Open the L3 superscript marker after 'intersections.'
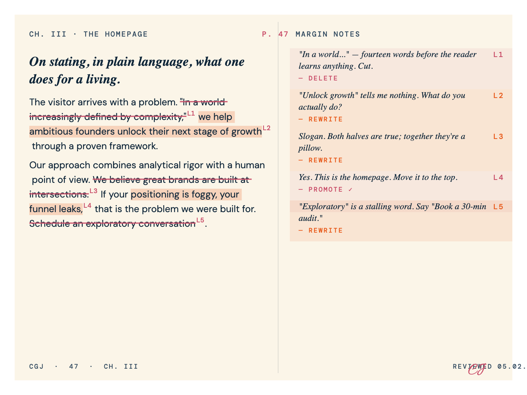 tap(93, 191)
